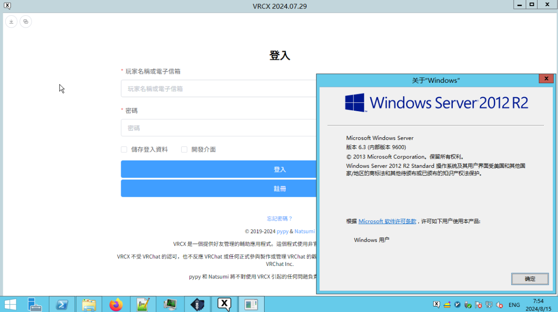Click the Windows Server 2012 R2 logo

click(x=436, y=103)
